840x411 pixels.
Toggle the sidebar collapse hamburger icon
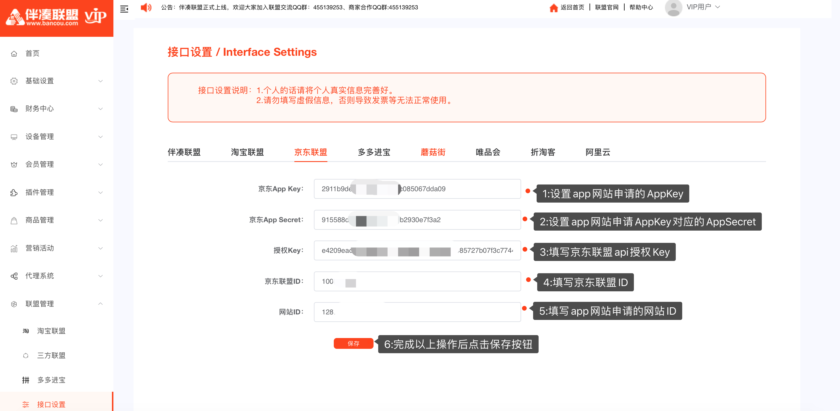(x=124, y=9)
